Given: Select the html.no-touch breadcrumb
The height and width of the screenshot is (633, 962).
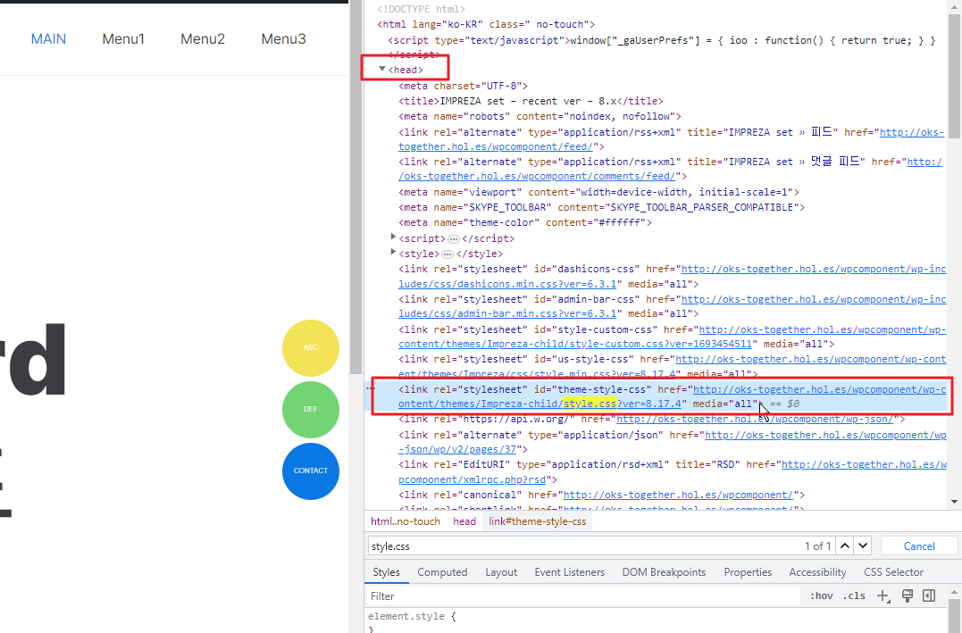Looking at the screenshot, I should click(x=406, y=521).
